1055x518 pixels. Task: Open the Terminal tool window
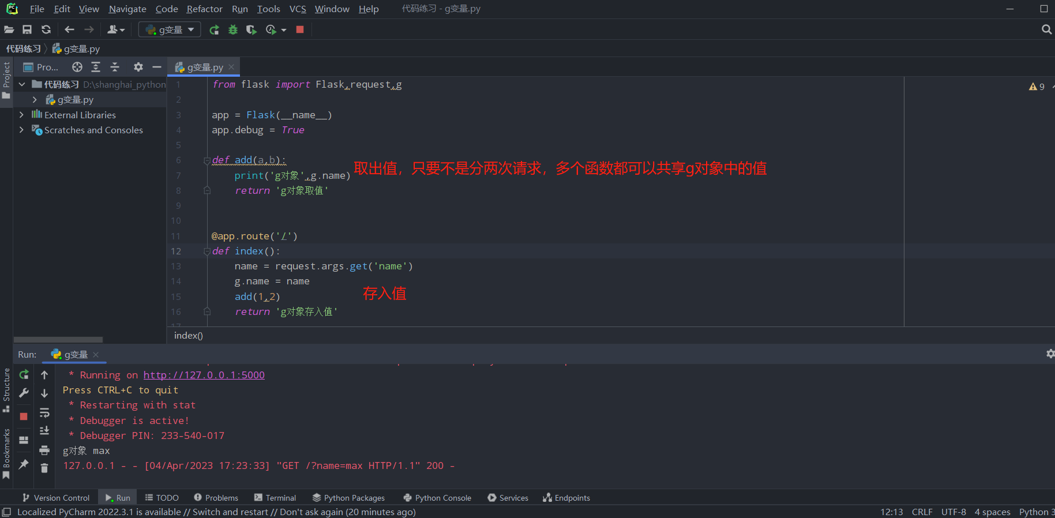275,498
